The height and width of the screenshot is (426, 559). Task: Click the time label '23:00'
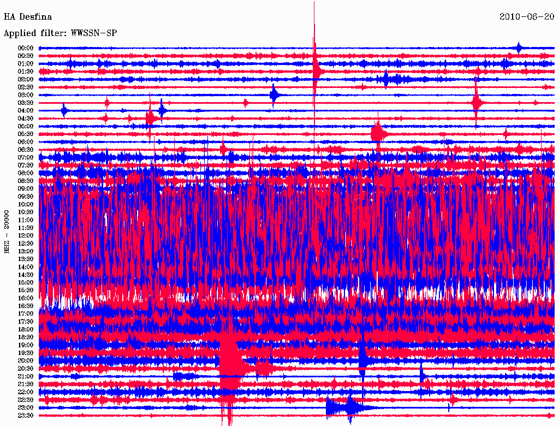coord(26,407)
